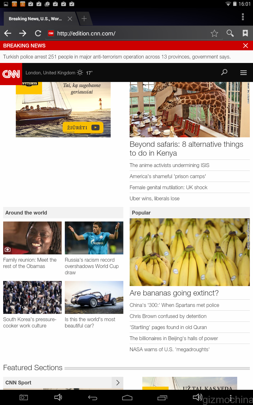Viewport: 253px width, 405px height.
Task: Open browser three-dot overflow menu
Action: click(x=243, y=17)
